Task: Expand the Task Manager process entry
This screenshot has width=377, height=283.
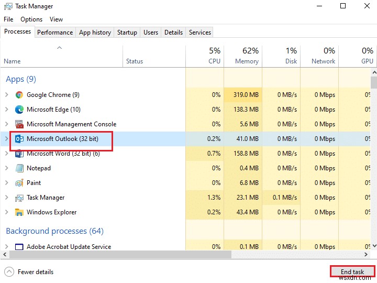Action: pyautogui.click(x=7, y=198)
